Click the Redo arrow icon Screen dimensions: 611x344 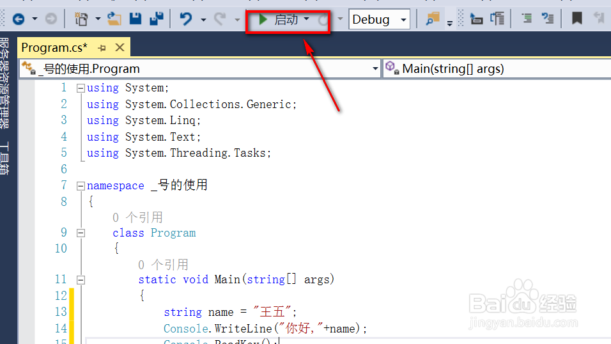[x=220, y=19]
